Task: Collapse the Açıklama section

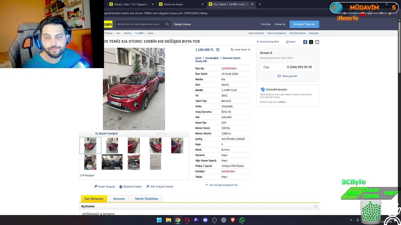Action: pos(316,206)
